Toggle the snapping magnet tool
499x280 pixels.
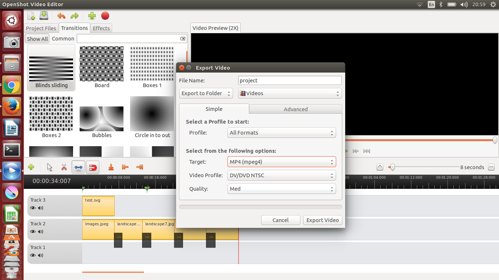(x=93, y=167)
